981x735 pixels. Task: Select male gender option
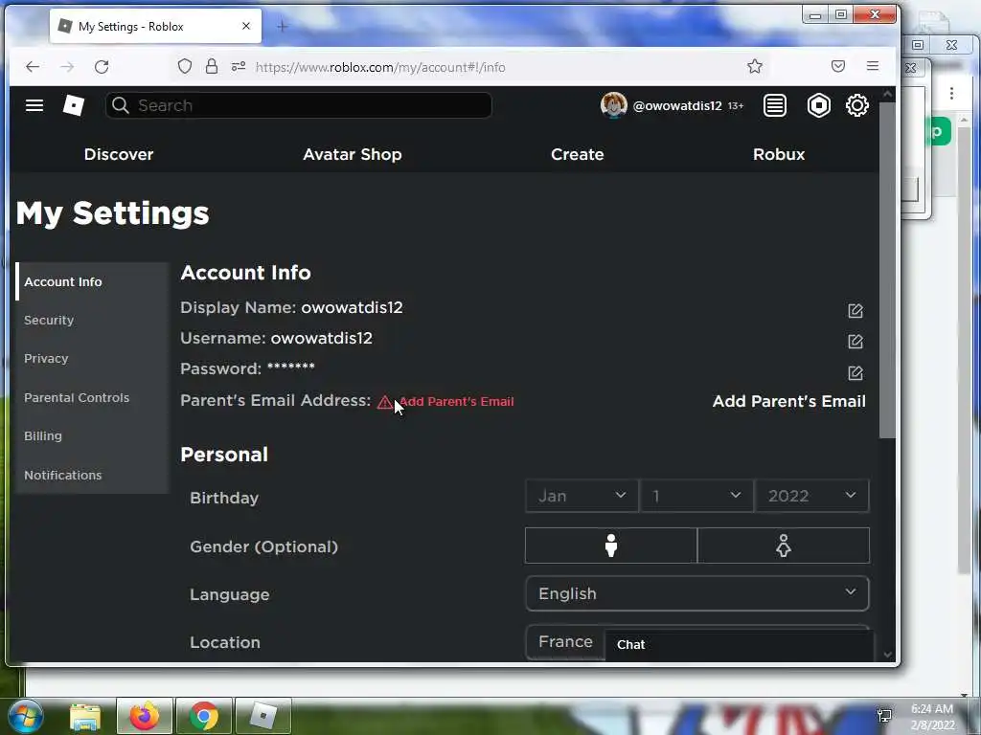pos(610,545)
